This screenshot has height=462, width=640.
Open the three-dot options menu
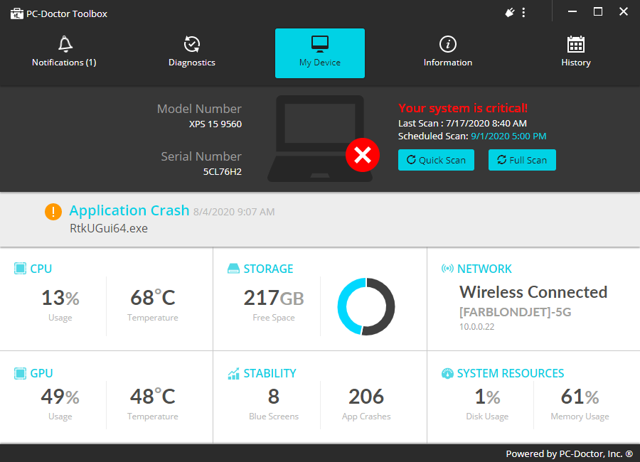[524, 13]
